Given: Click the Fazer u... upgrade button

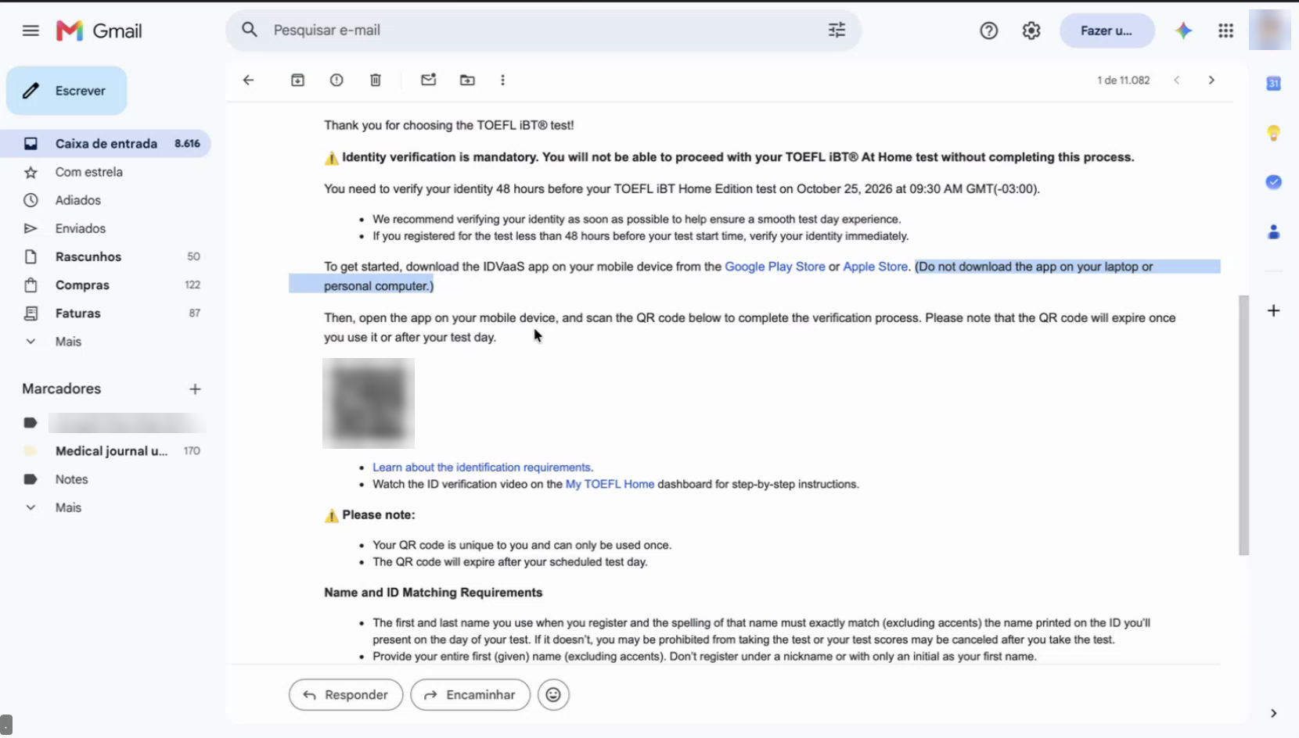Looking at the screenshot, I should (x=1106, y=30).
